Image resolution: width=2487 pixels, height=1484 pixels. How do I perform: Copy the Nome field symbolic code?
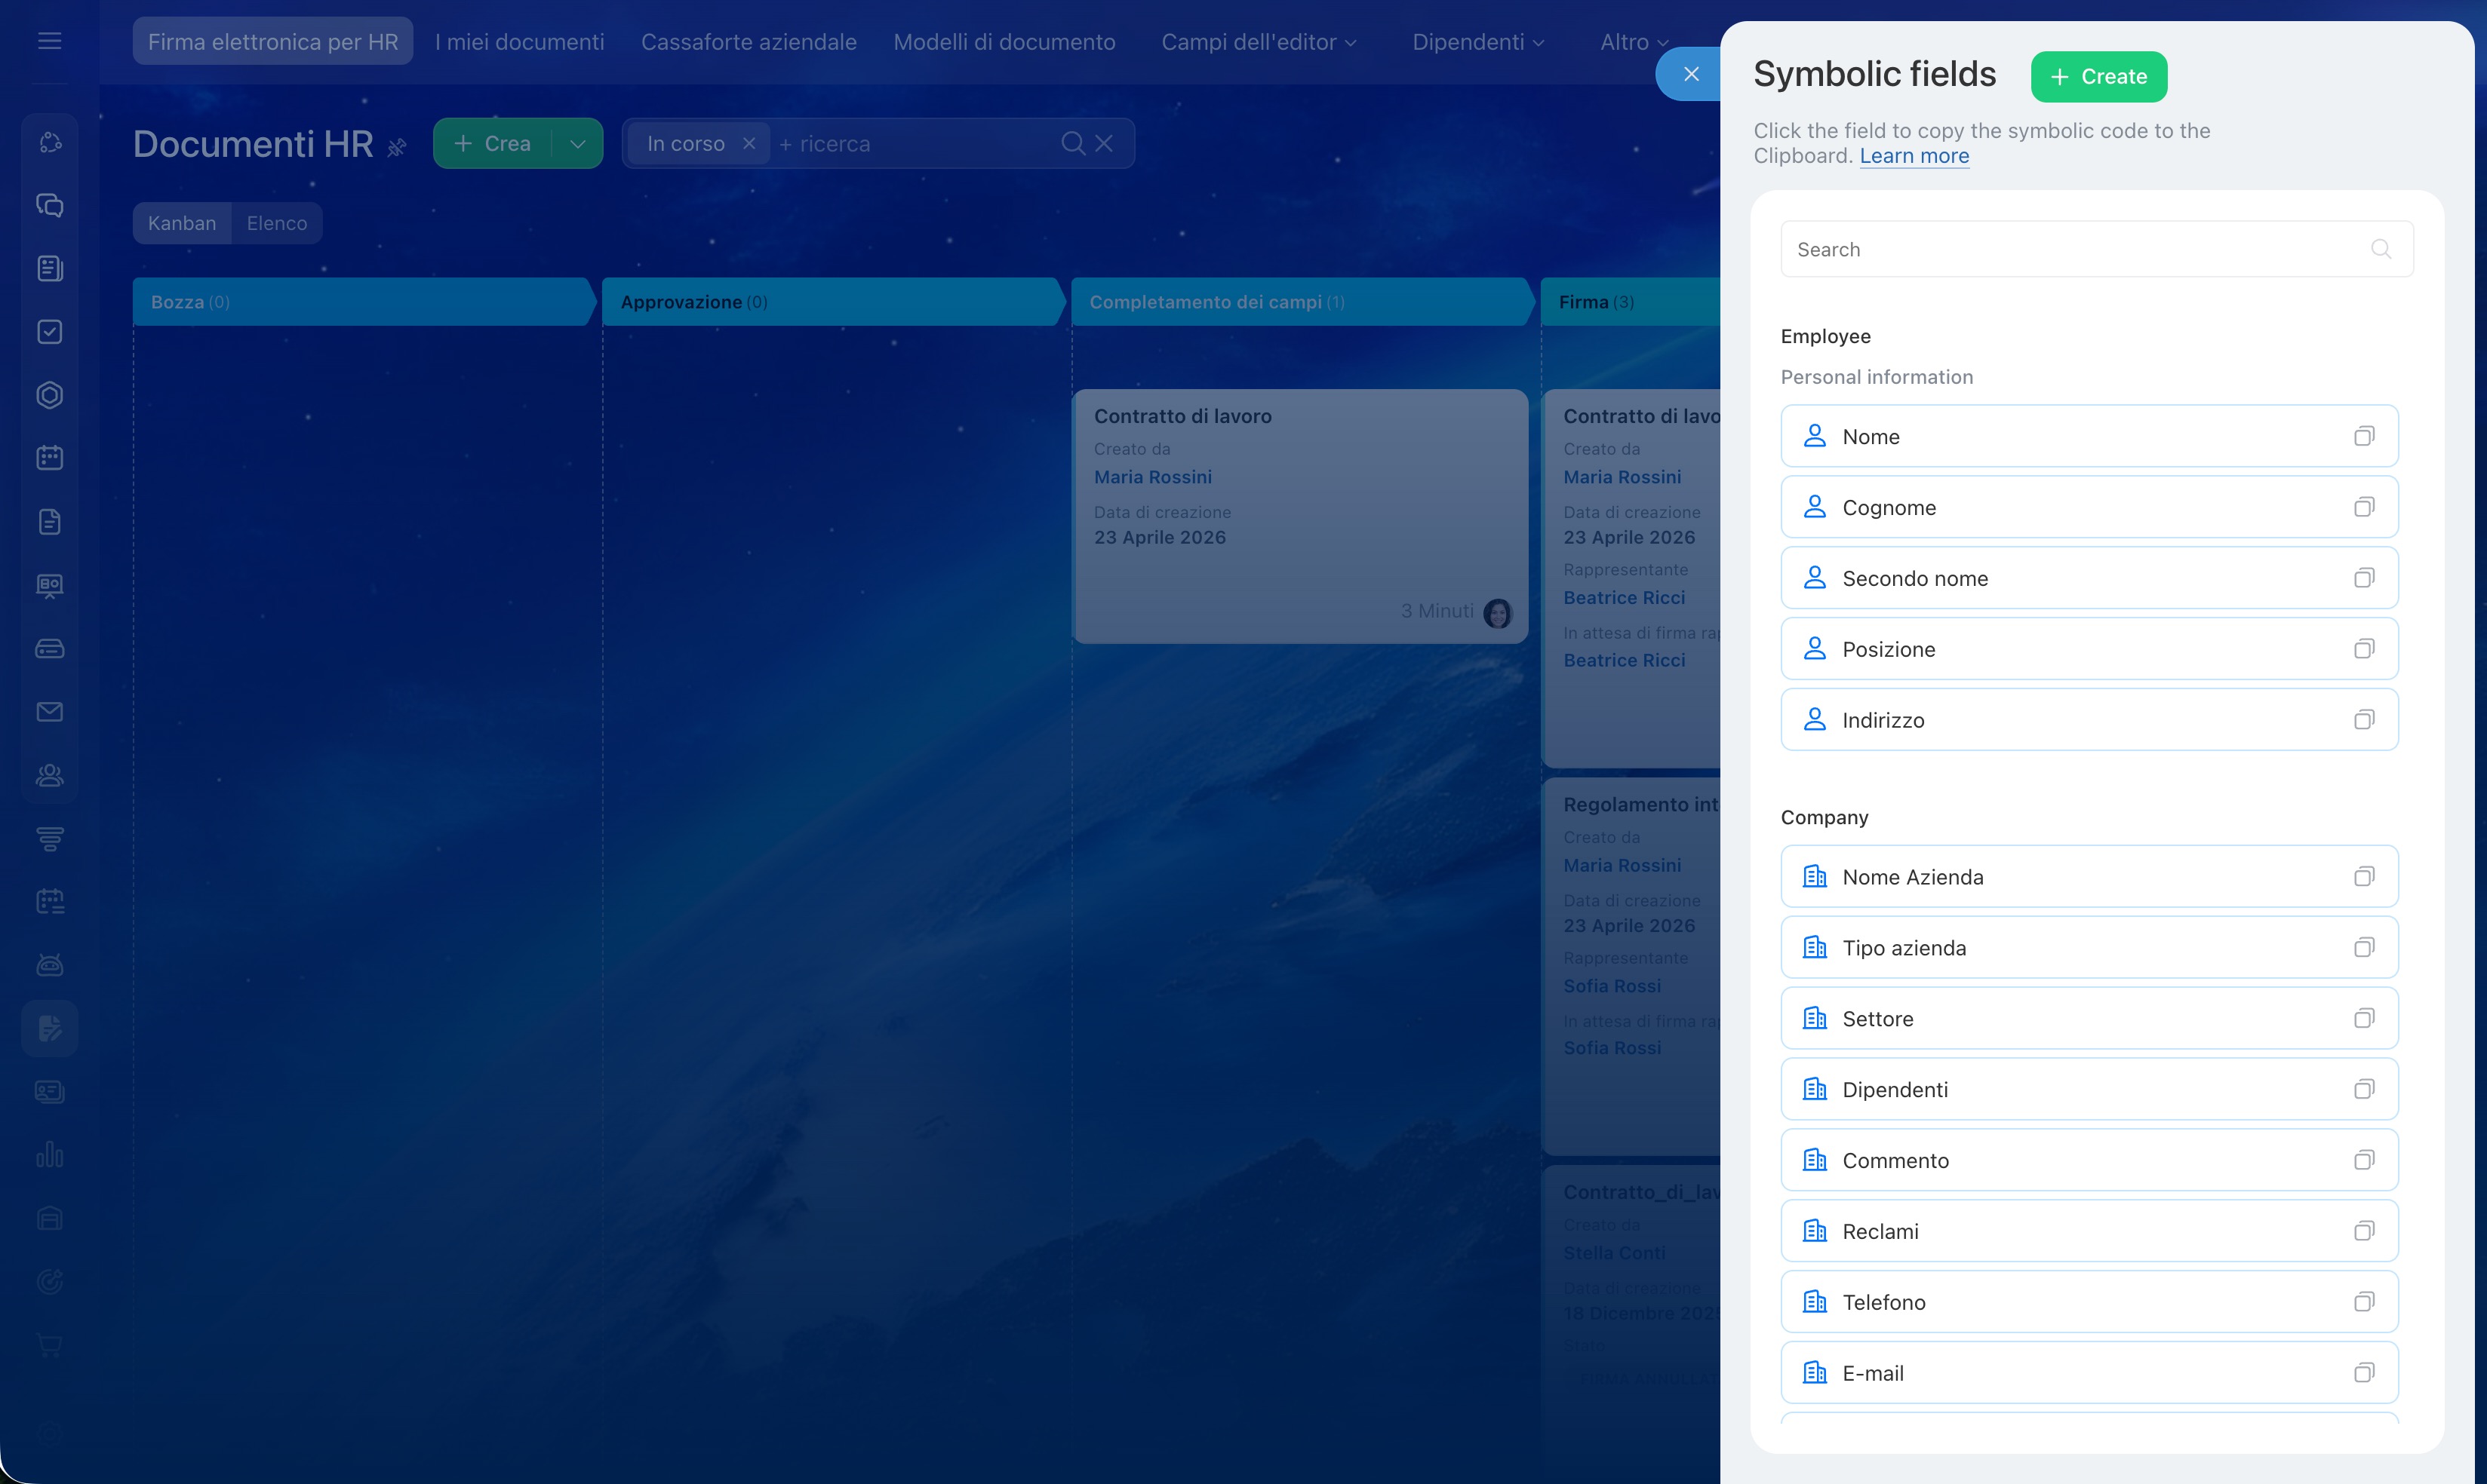coord(2363,436)
